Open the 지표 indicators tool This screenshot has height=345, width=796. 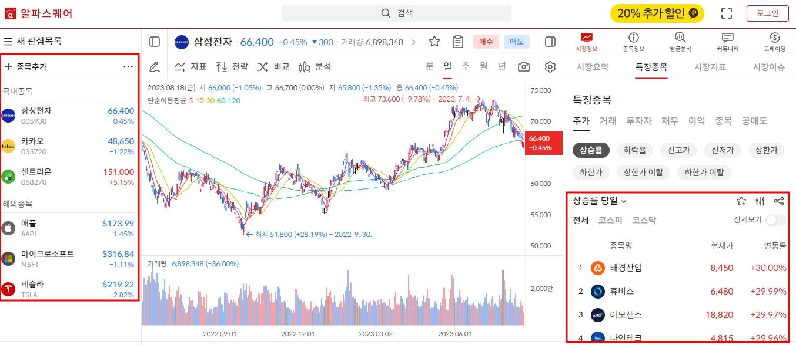(190, 67)
